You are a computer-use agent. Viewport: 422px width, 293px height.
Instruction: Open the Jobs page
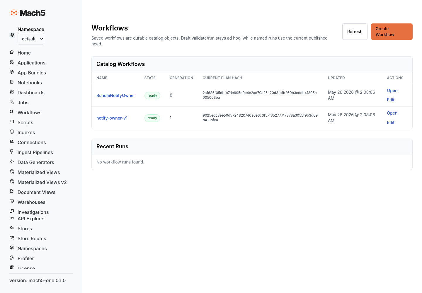click(23, 103)
